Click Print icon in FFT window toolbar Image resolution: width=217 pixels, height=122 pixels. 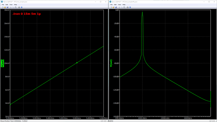[x=128, y=7]
